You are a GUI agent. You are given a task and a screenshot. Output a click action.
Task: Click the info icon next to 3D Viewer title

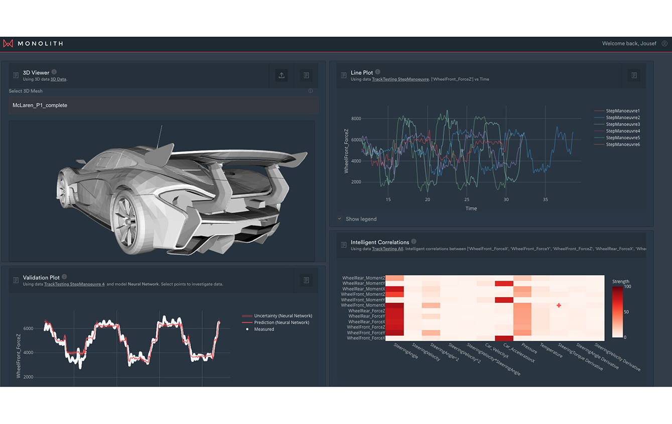[54, 72]
